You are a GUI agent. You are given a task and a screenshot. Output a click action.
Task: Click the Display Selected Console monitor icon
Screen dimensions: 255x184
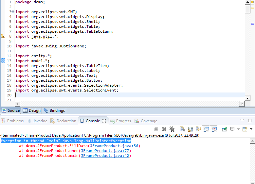232,129
